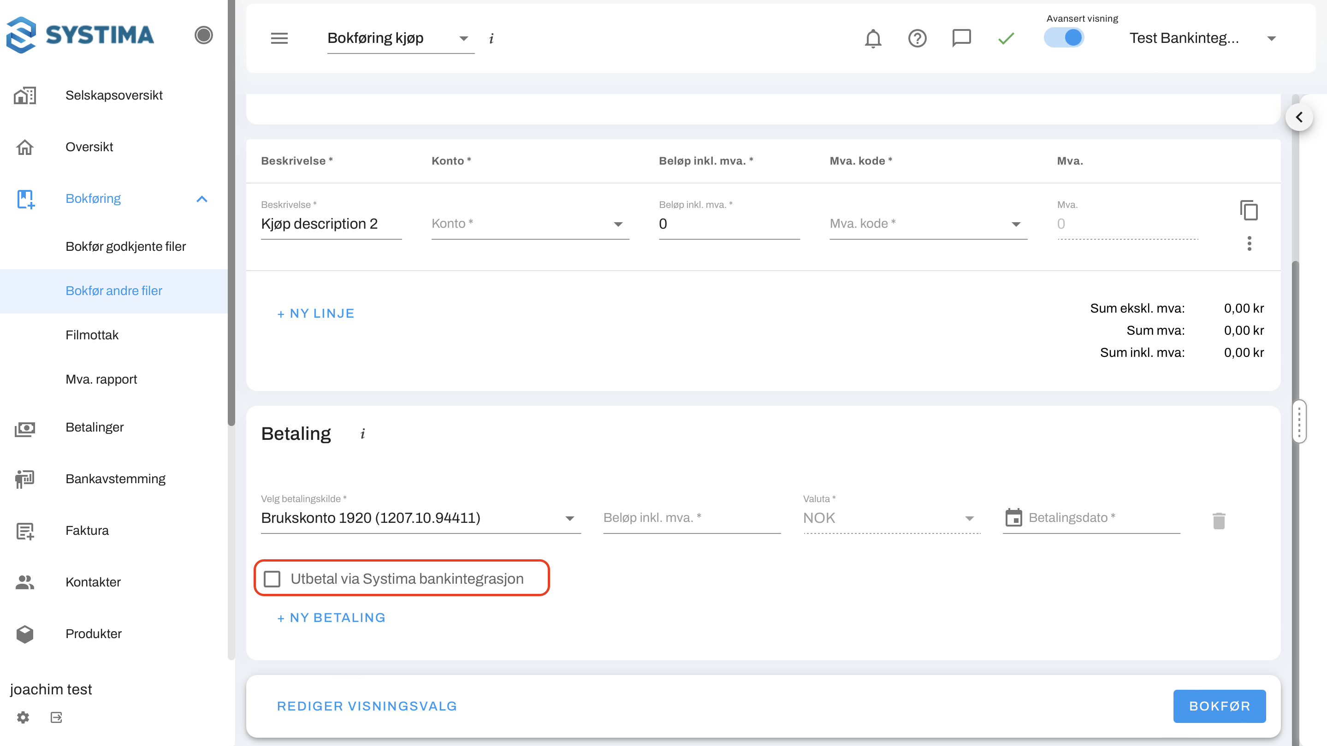Screen dimensions: 1327x746
Task: Open the help question mark icon
Action: tap(917, 38)
